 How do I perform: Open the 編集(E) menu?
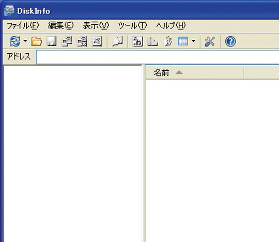click(61, 25)
